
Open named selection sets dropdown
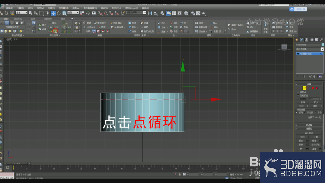(x=136, y=13)
